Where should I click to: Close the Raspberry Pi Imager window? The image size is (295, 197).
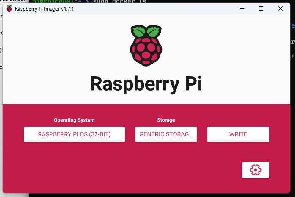coord(281,8)
